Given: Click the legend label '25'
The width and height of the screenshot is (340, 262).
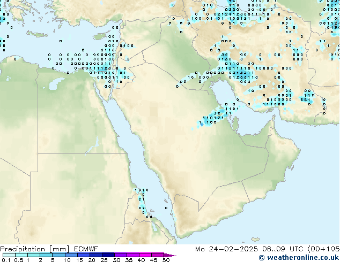Looking at the screenshot, I should 104,260.
